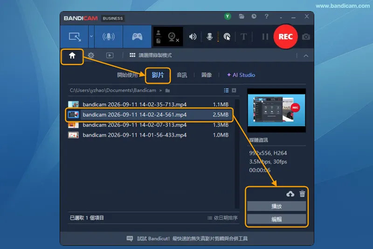The width and height of the screenshot is (373, 249).
Task: Upload the video with the cloud icon
Action: tap(290, 194)
